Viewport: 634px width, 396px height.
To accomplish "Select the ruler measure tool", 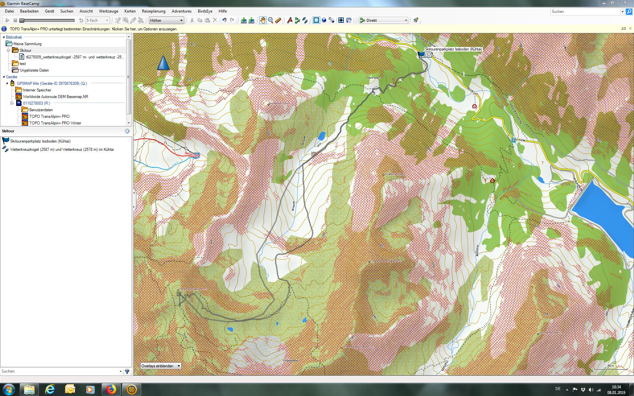I will pos(278,20).
